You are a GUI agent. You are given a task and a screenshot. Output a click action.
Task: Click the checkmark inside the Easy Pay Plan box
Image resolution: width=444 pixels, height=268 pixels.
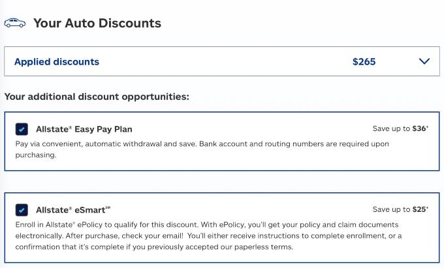(x=22, y=130)
